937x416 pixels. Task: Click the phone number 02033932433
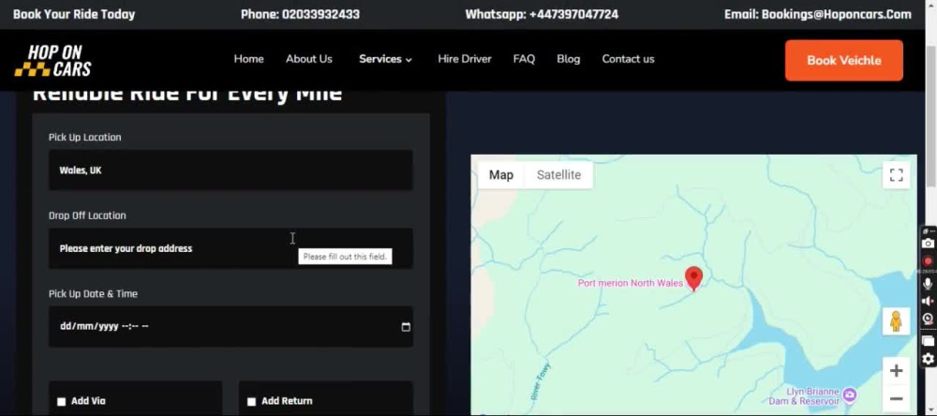pos(320,14)
